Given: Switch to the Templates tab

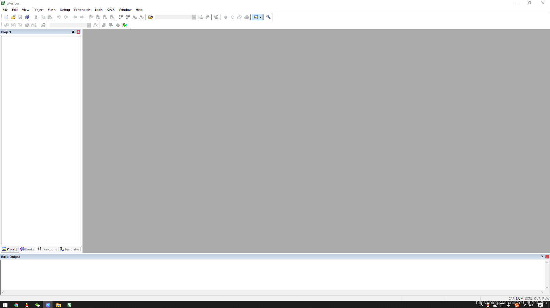Looking at the screenshot, I should (x=70, y=249).
